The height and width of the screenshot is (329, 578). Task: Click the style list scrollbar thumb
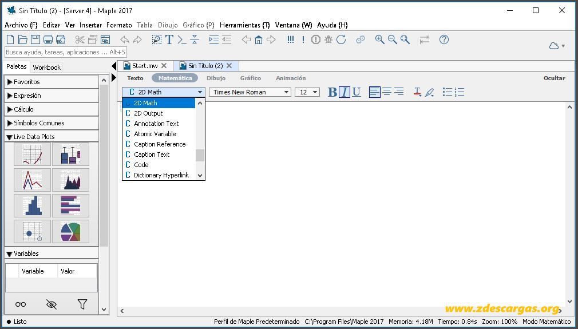coord(200,155)
